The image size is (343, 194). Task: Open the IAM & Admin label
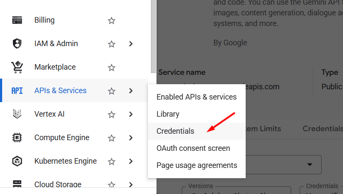pos(56,44)
